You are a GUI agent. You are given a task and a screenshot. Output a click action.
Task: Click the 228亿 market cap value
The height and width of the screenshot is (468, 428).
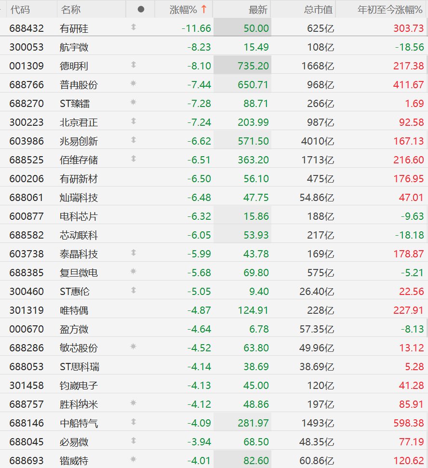321,310
